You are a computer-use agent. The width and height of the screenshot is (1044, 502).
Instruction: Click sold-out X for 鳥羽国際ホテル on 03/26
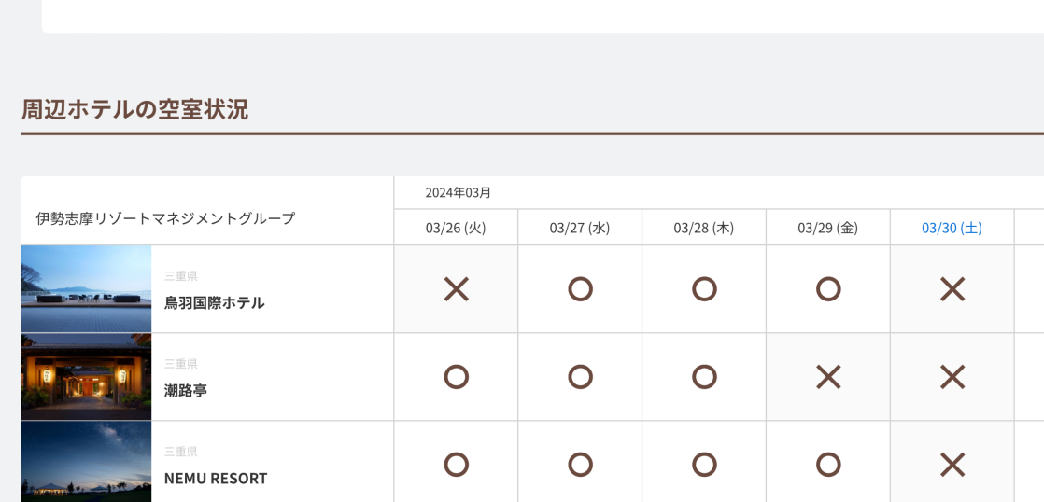456,289
